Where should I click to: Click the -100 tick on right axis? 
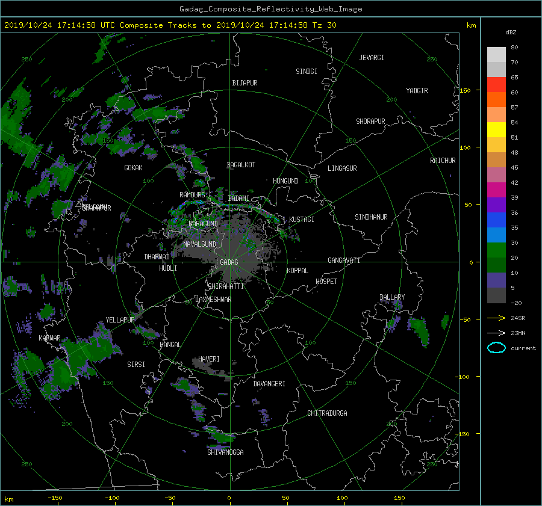click(463, 377)
